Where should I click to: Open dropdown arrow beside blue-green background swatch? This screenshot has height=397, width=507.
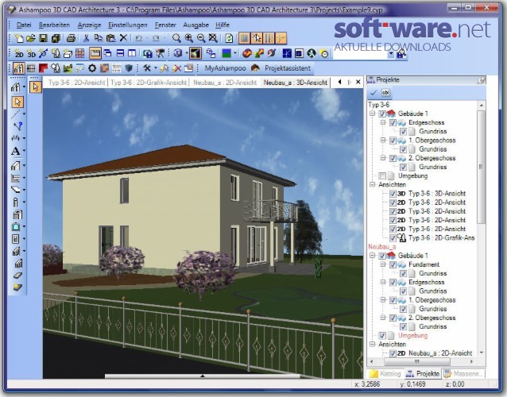point(234,54)
